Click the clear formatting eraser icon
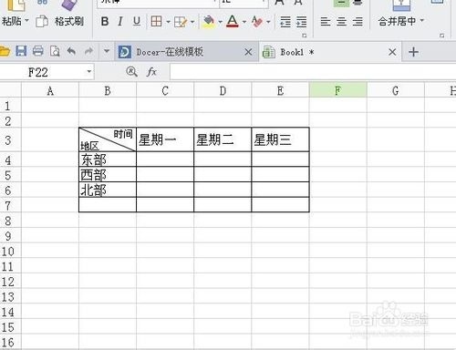 (257, 21)
